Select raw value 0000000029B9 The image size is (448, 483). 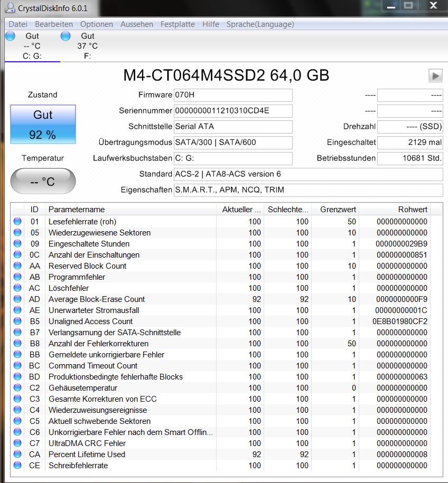[402, 244]
